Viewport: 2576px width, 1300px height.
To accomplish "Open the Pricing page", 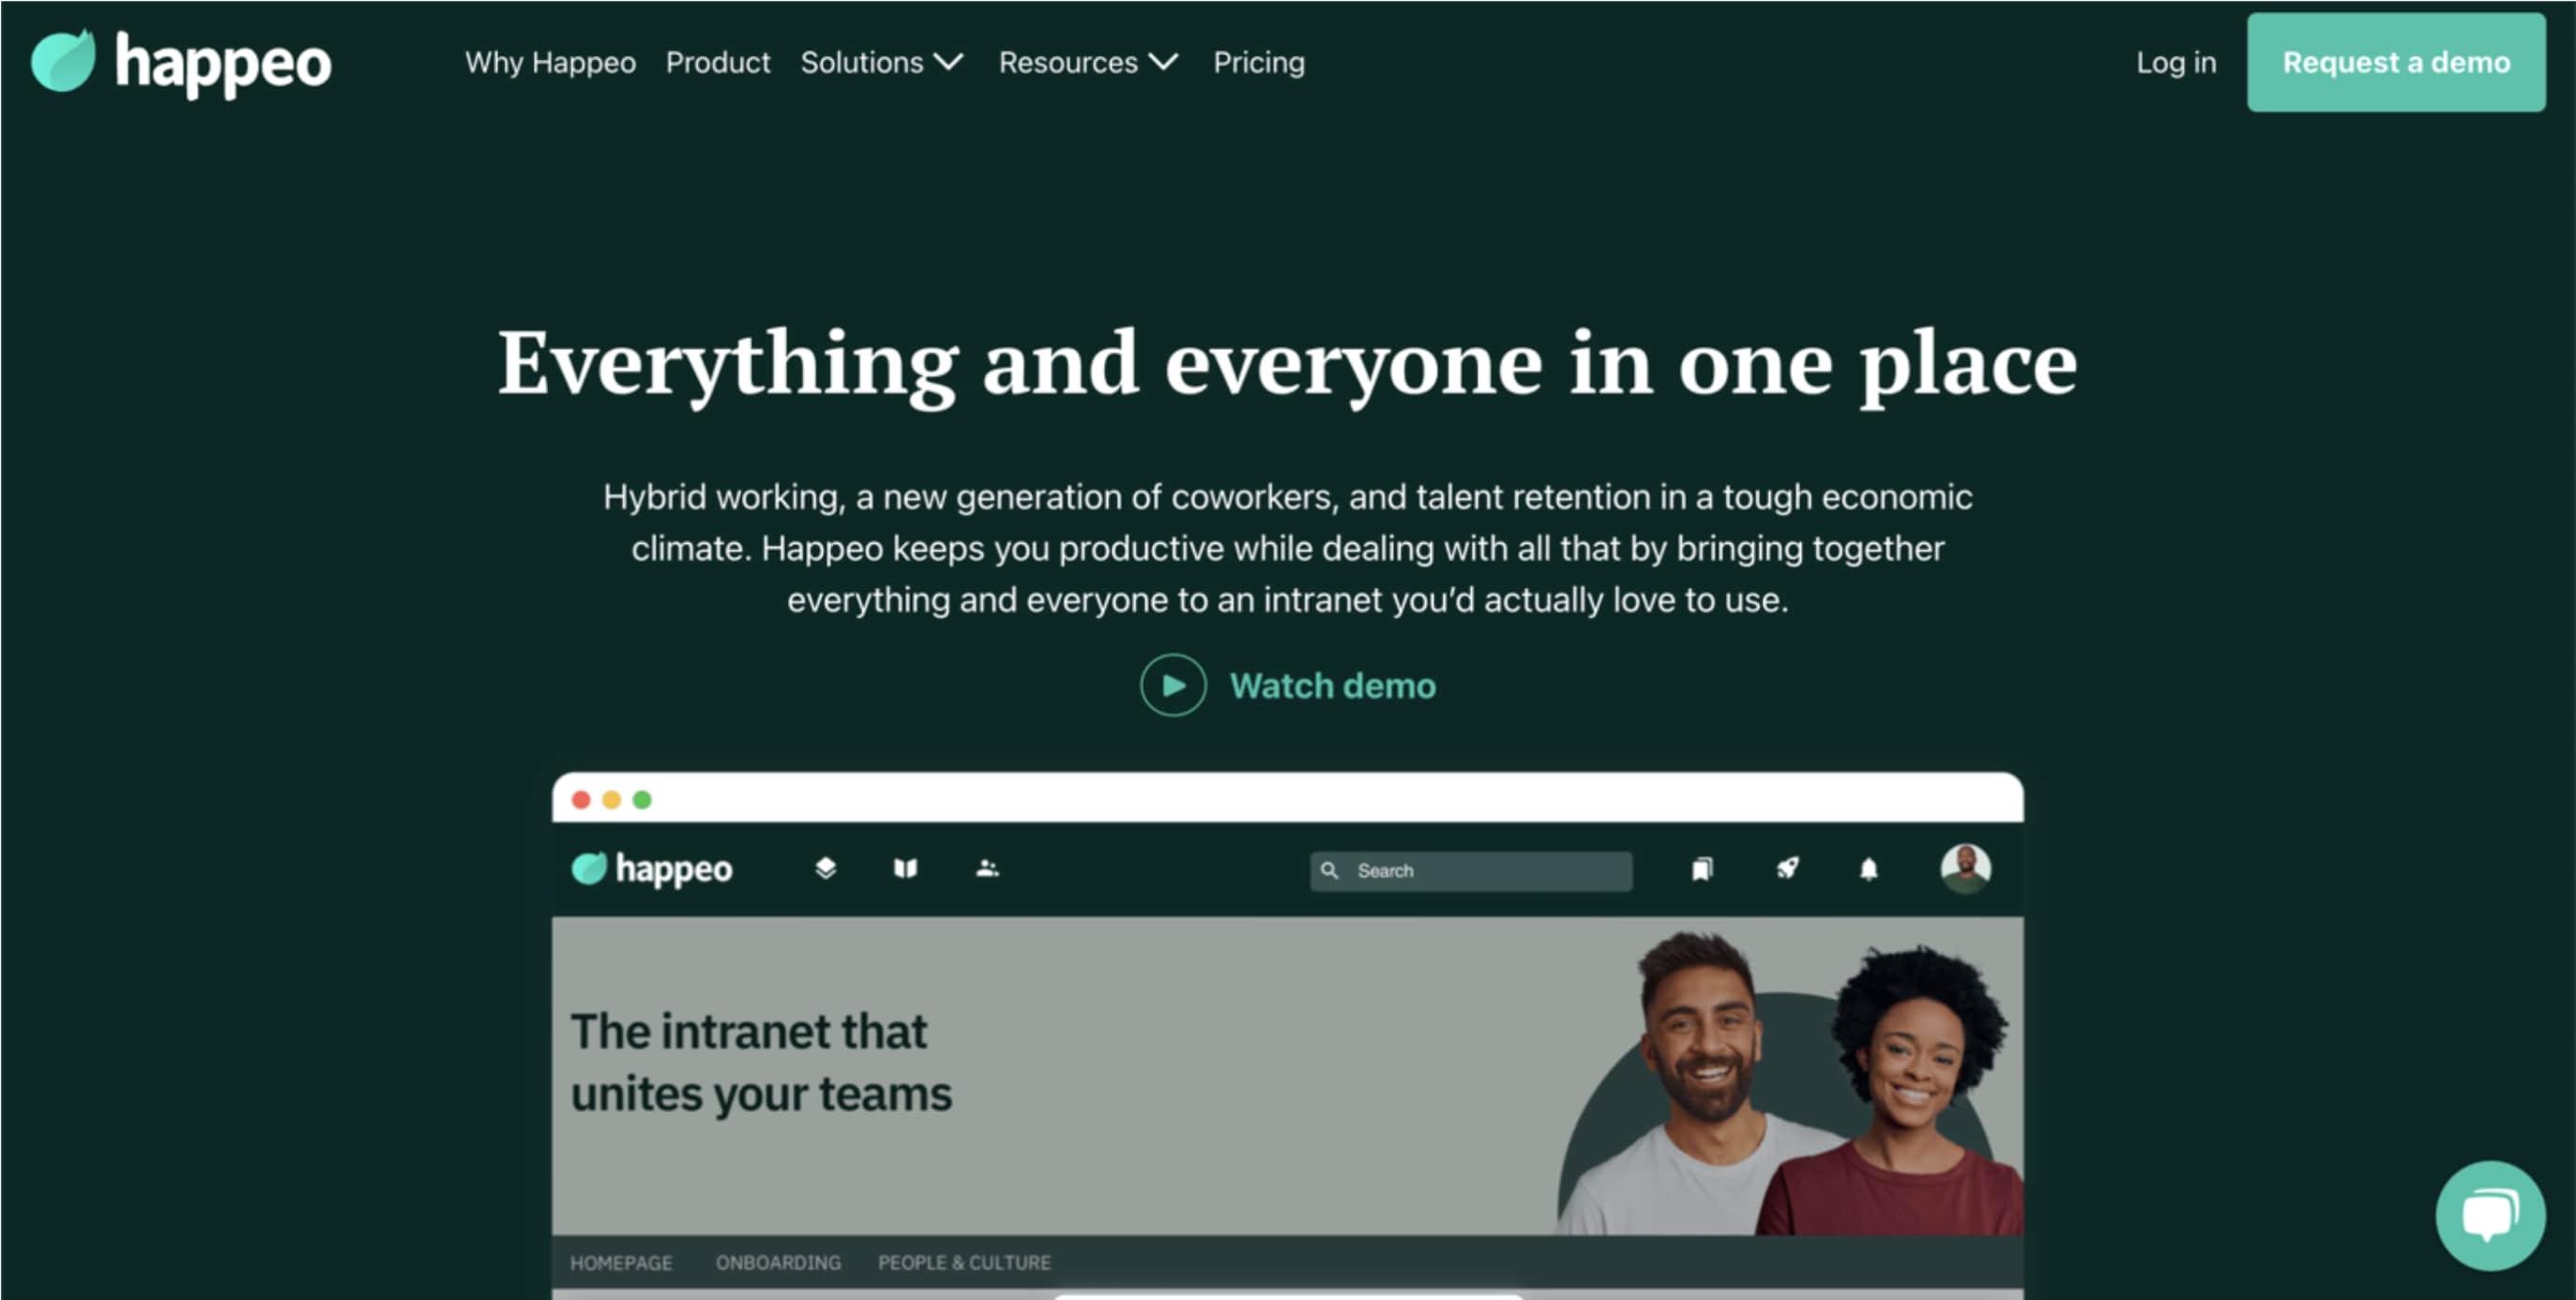I will [x=1258, y=63].
